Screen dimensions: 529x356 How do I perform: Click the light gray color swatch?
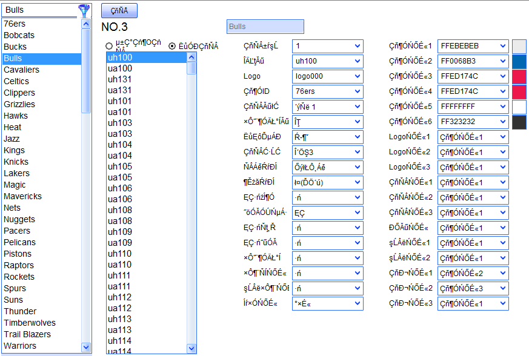(519, 46)
